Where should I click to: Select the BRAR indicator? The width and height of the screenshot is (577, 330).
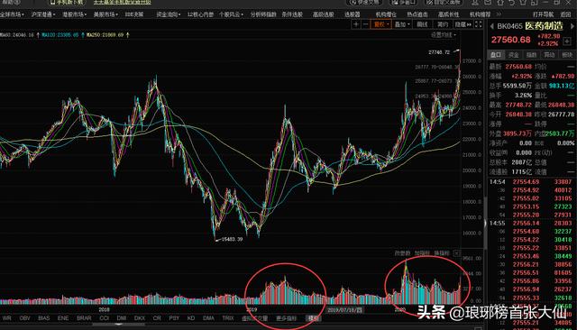[x=84, y=318]
